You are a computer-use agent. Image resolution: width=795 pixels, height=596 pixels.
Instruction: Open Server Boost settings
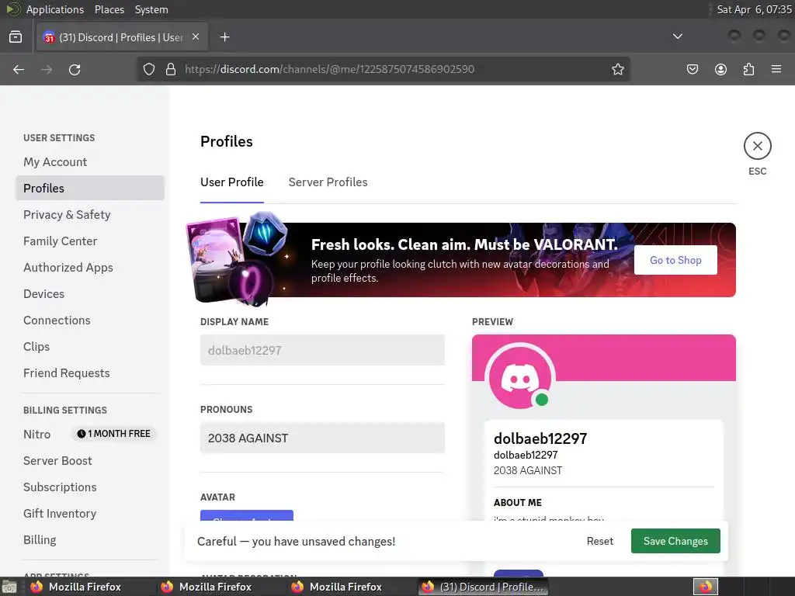90,460
